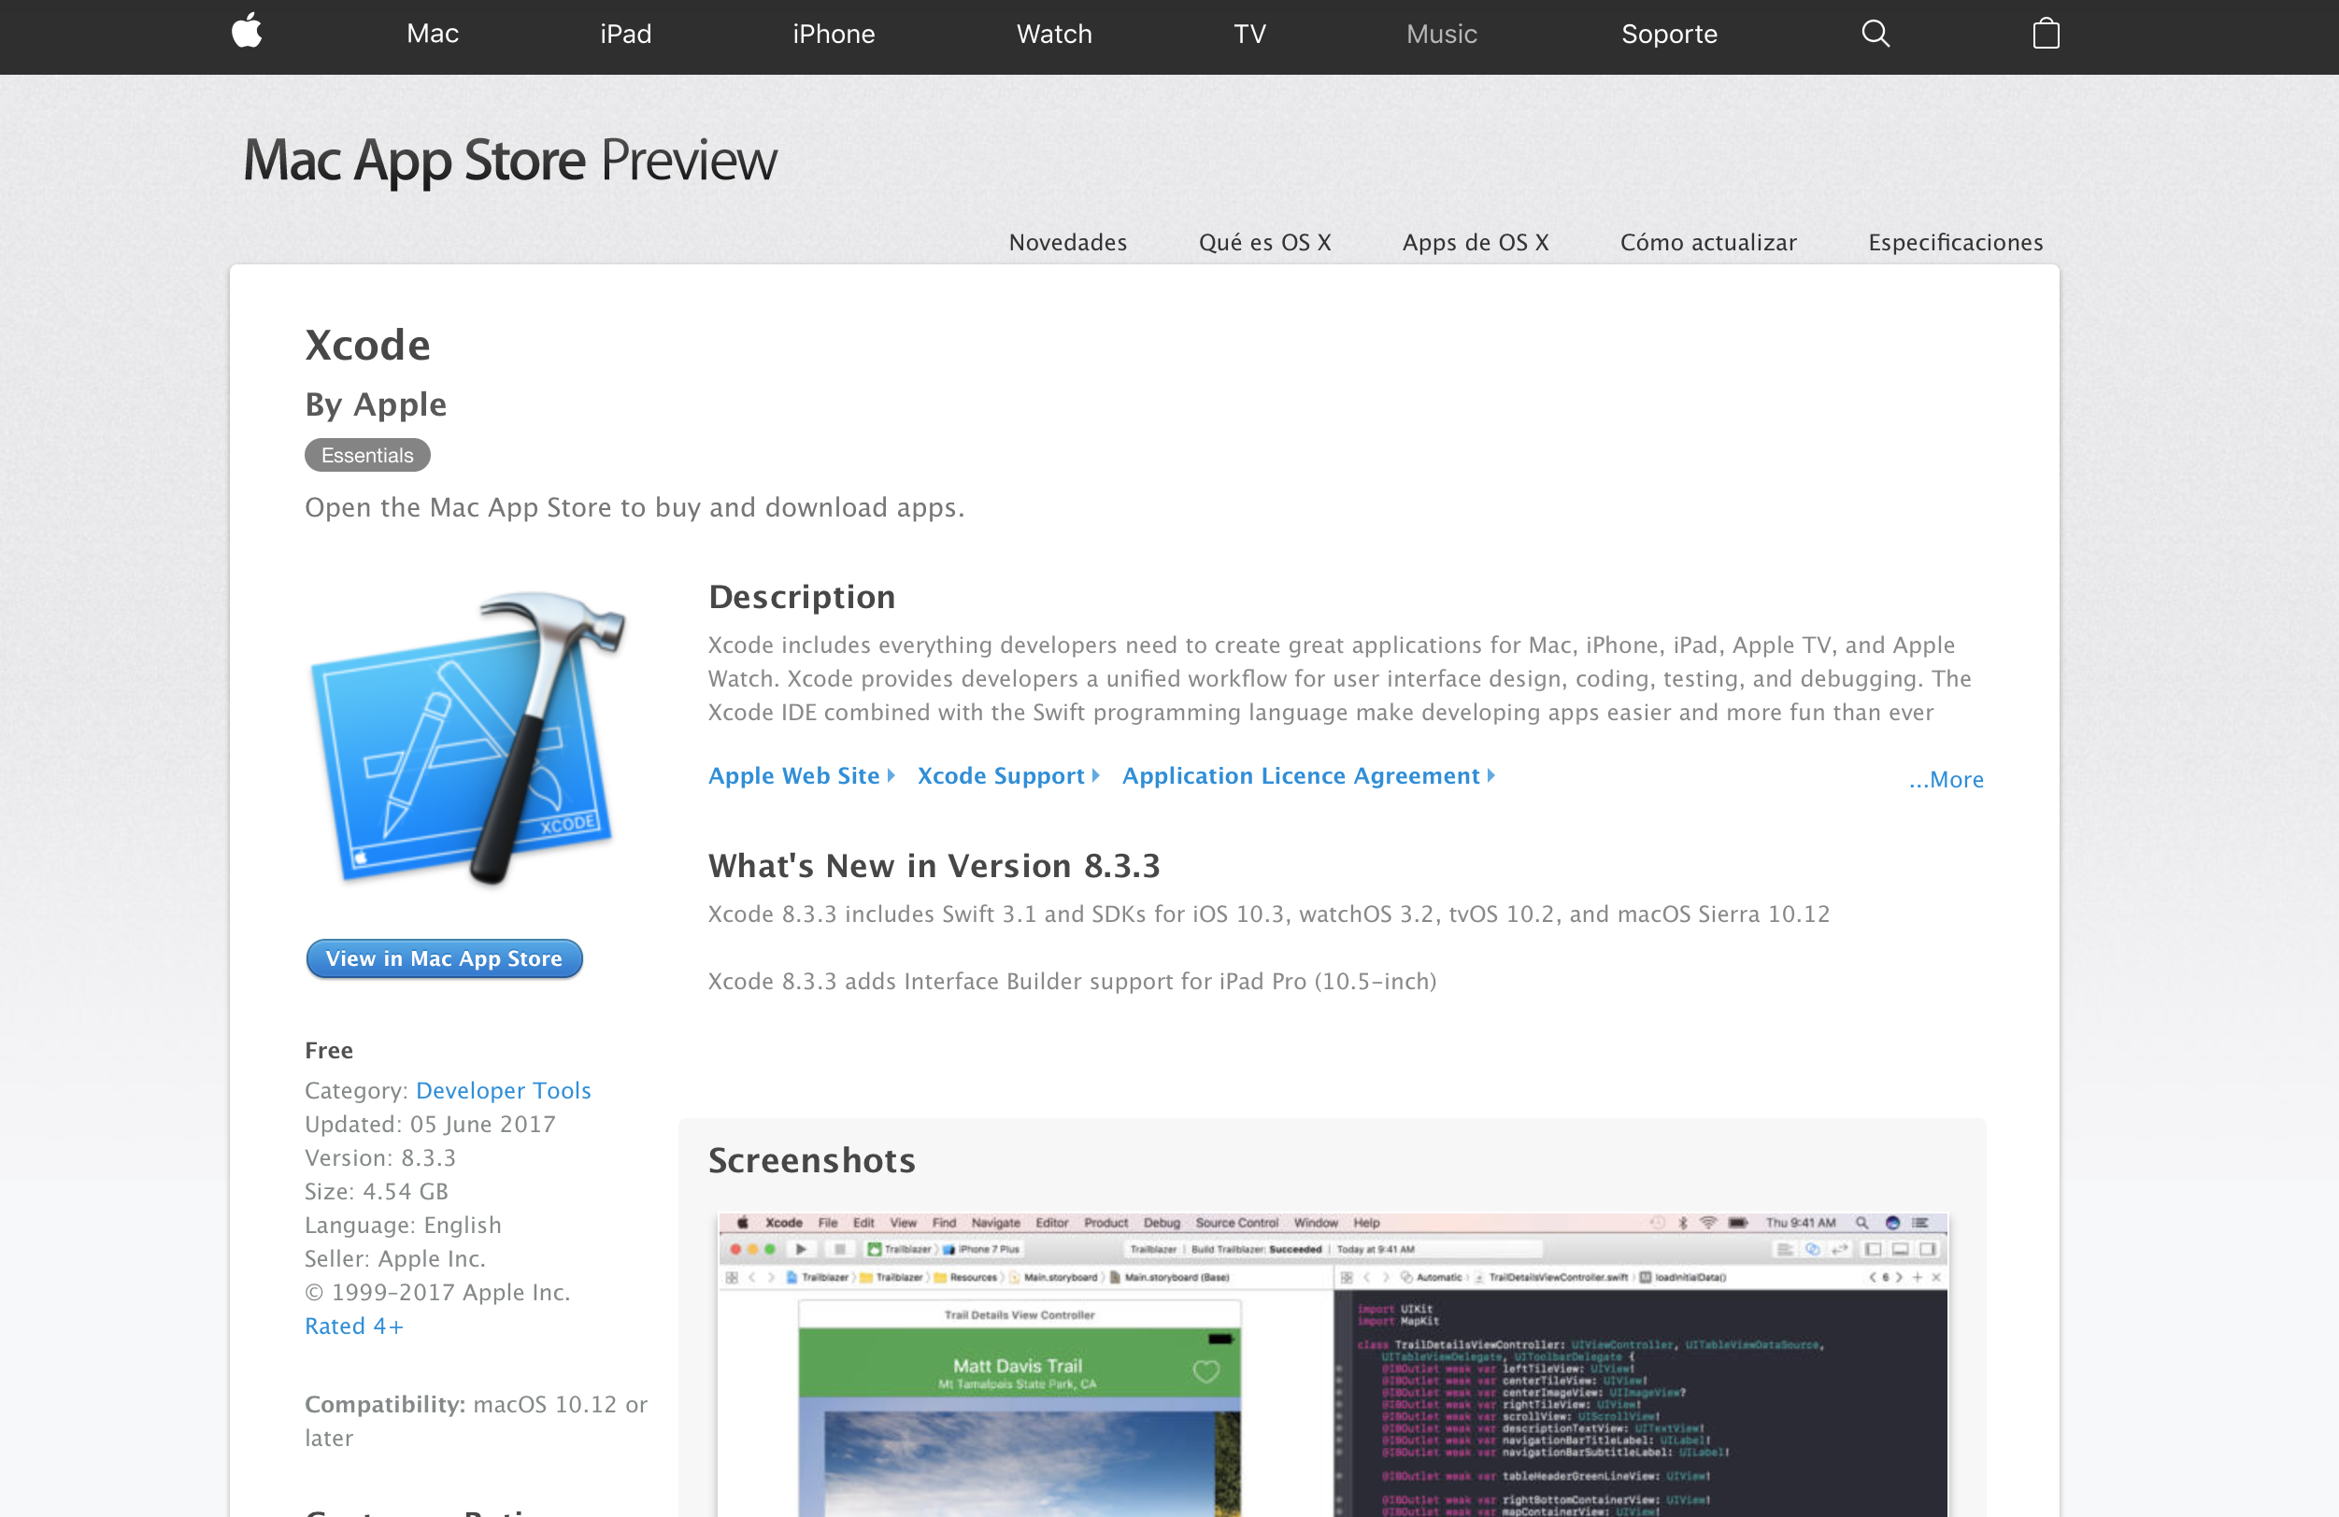Select the Novedades tab
The height and width of the screenshot is (1517, 2339).
tap(1067, 242)
